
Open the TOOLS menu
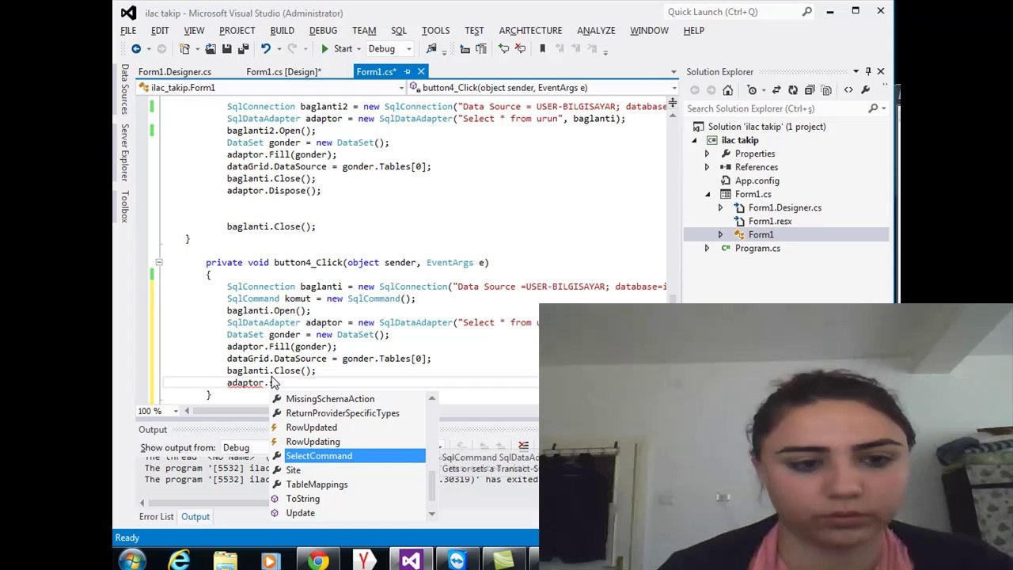435,30
